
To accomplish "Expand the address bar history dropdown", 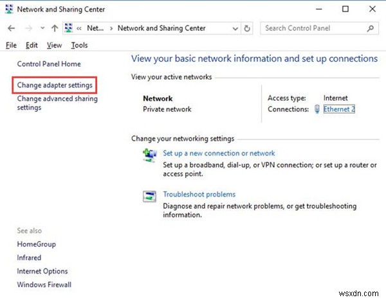I will [235, 28].
